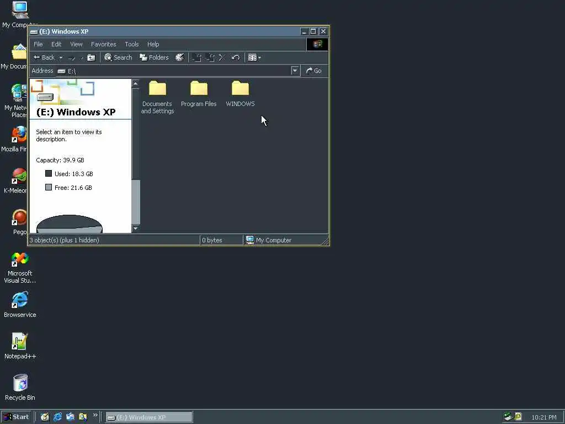Viewport: 565px width, 424px height.
Task: Open the File menu
Action: [38, 44]
